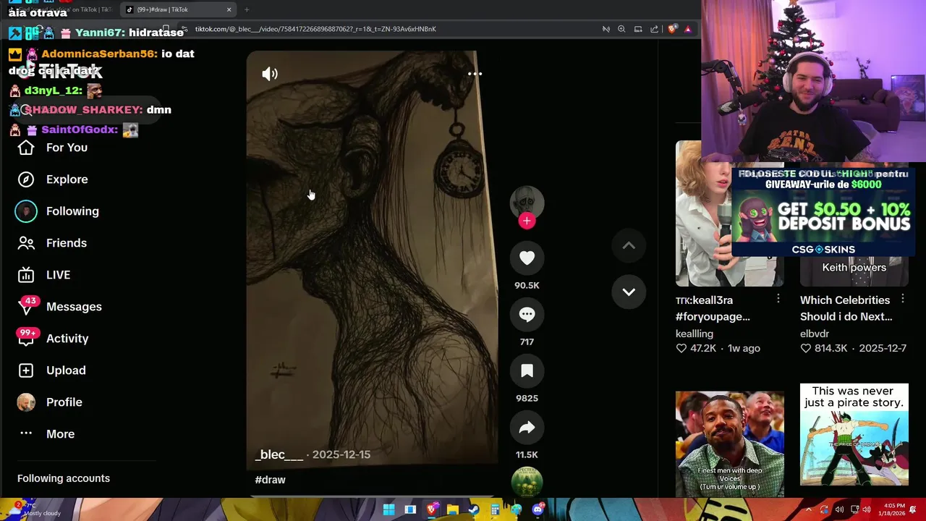Expand the More menu

pyautogui.click(x=60, y=434)
